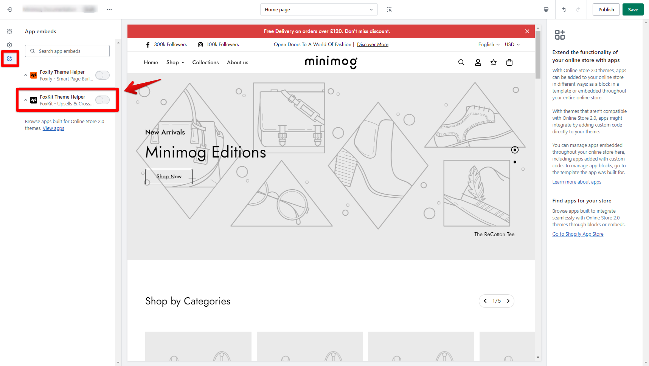
Task: Click the Save button
Action: click(633, 9)
